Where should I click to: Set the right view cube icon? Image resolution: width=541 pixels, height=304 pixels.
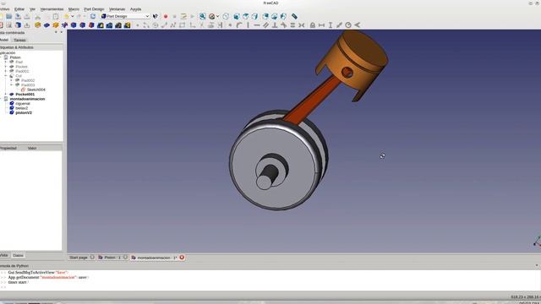(x=255, y=16)
